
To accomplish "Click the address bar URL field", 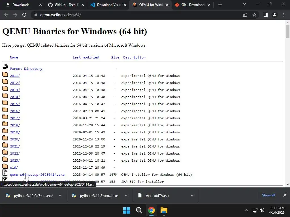I will tap(137, 15).
